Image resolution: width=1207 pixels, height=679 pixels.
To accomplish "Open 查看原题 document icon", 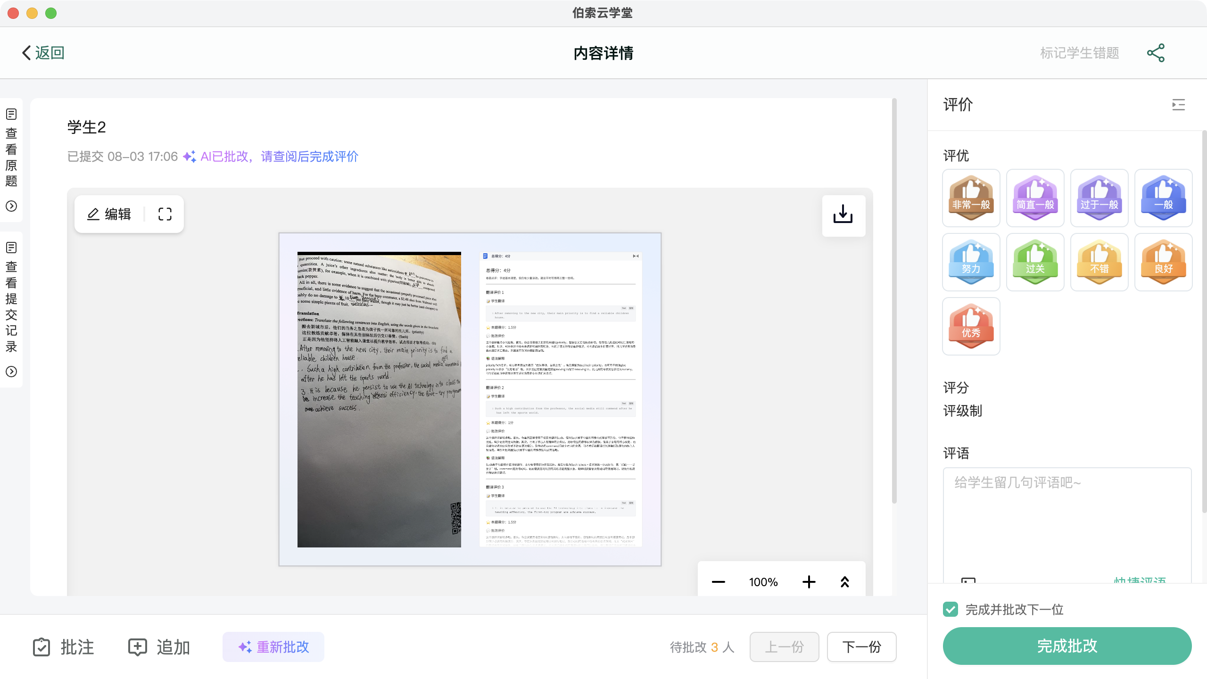I will point(11,114).
